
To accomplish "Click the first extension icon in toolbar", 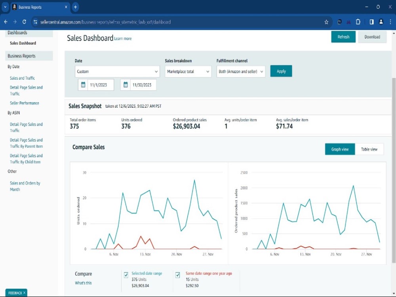I will 339,22.
